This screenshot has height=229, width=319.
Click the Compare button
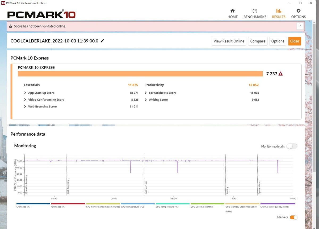pos(258,41)
